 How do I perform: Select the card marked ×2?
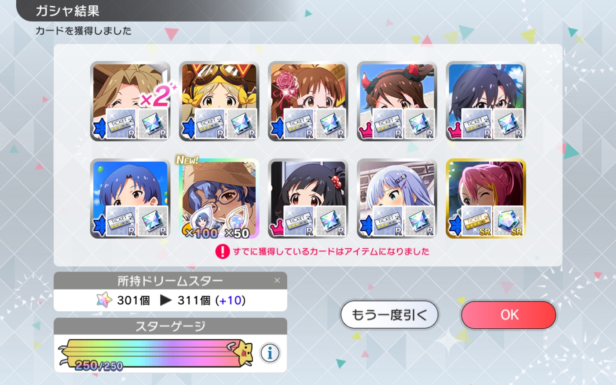130,101
